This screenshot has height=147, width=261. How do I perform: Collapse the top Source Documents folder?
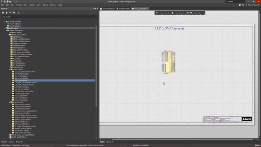pyautogui.click(x=4, y=22)
